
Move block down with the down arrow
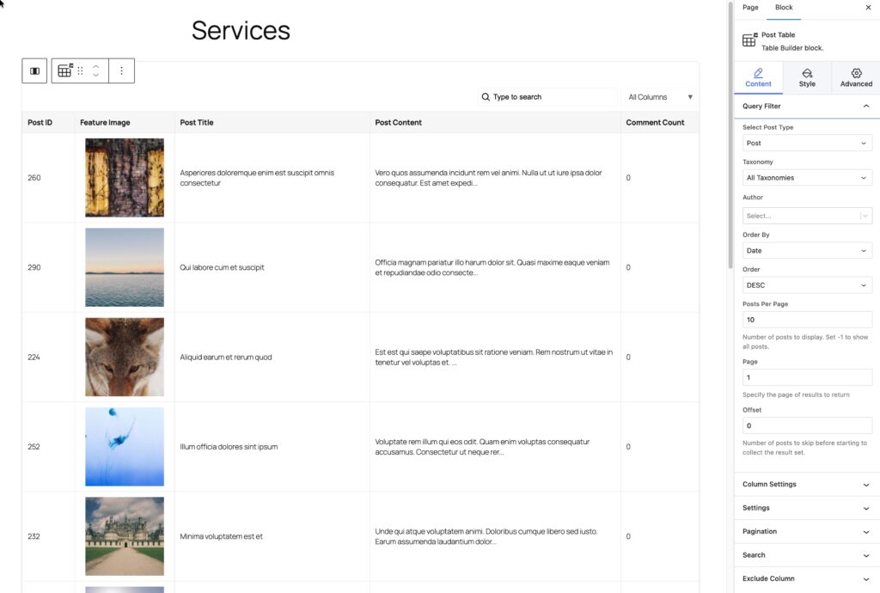(x=96, y=76)
